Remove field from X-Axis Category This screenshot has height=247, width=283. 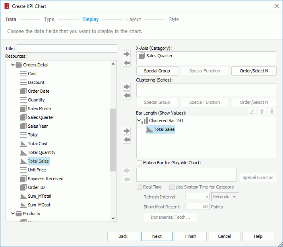coord(127,63)
